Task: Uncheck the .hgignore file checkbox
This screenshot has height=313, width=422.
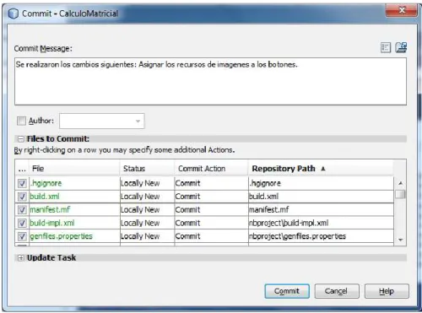Action: tap(22, 183)
